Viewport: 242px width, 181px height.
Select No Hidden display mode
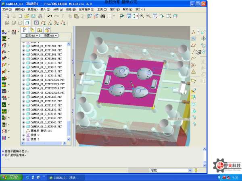click(x=20, y=23)
